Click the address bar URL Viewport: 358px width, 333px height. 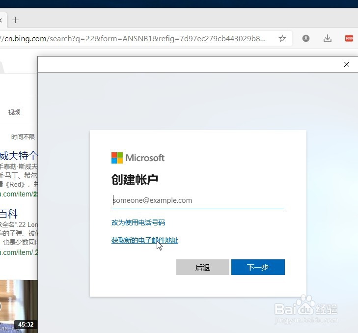(x=133, y=39)
